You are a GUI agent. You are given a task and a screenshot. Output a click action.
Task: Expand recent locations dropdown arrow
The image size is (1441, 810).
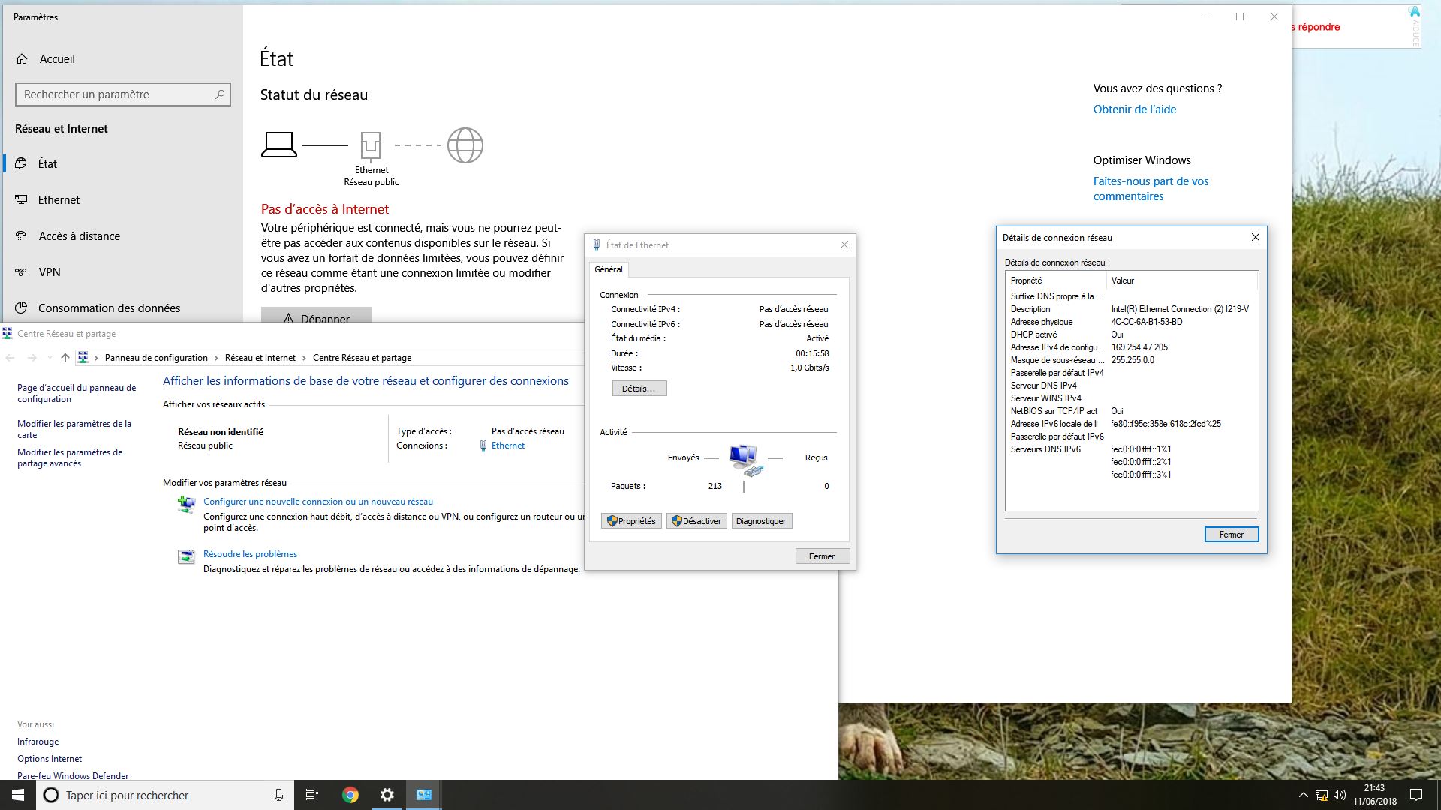tap(50, 358)
